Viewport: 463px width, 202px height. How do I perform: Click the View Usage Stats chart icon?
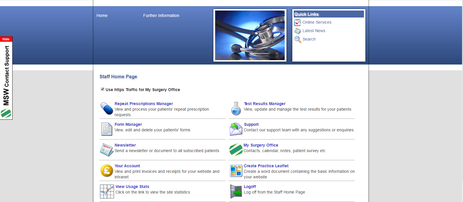pos(107,191)
